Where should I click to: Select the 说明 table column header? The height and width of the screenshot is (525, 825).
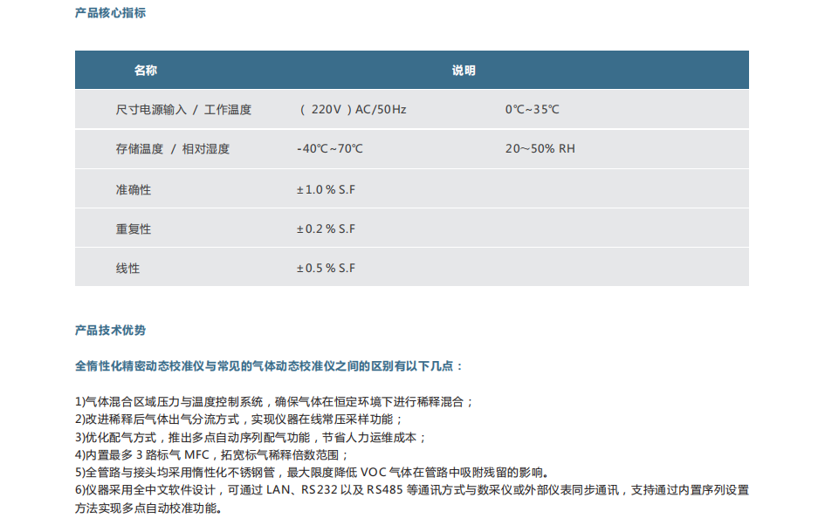[x=464, y=71]
